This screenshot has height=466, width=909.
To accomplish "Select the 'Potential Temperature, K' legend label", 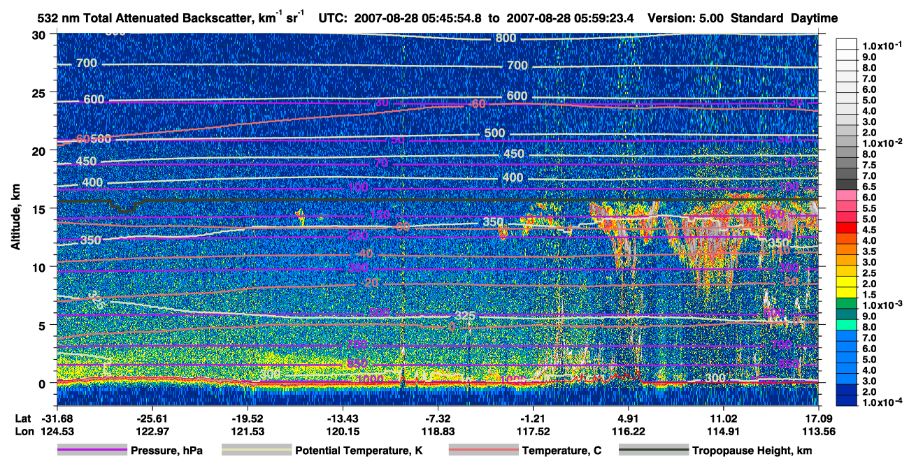I will [x=359, y=451].
